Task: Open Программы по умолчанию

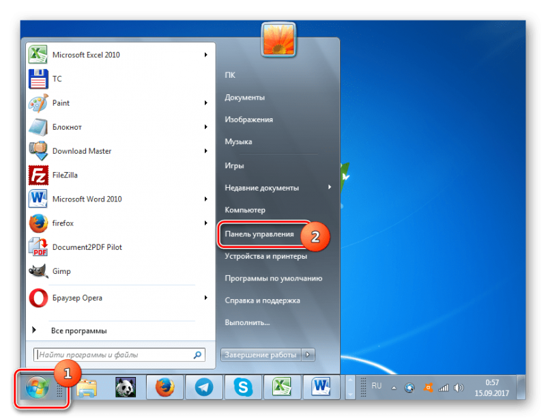Action: tap(274, 278)
